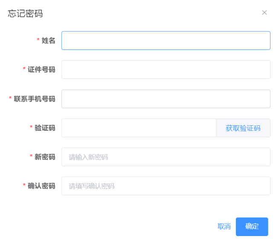Click into the 联系手机号码 phone input
276x245 pixels.
(x=166, y=99)
